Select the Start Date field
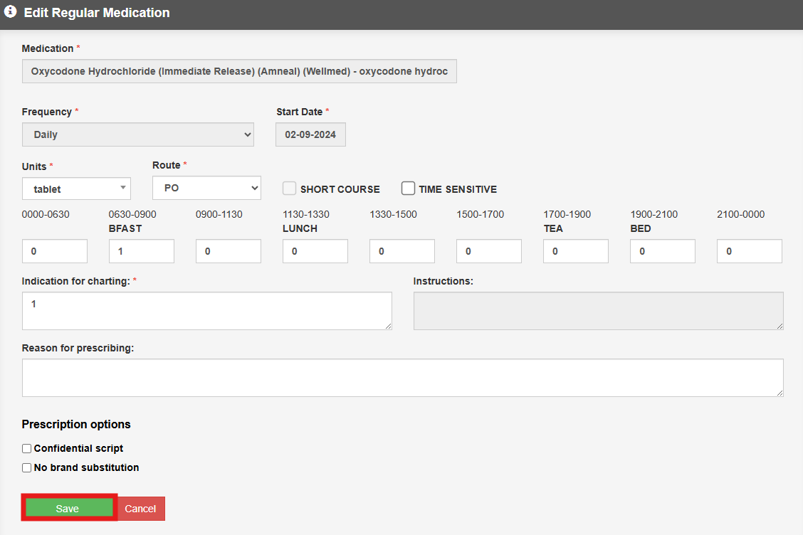Image resolution: width=803 pixels, height=535 pixels. click(x=310, y=134)
